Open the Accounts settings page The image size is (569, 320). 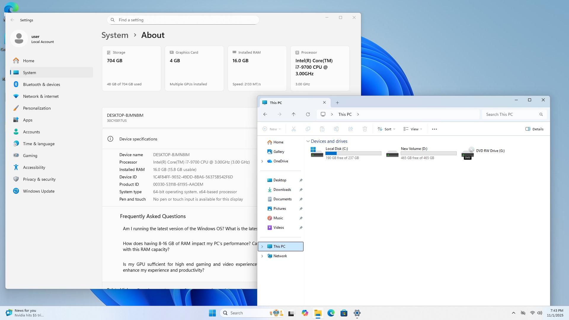coord(52,132)
